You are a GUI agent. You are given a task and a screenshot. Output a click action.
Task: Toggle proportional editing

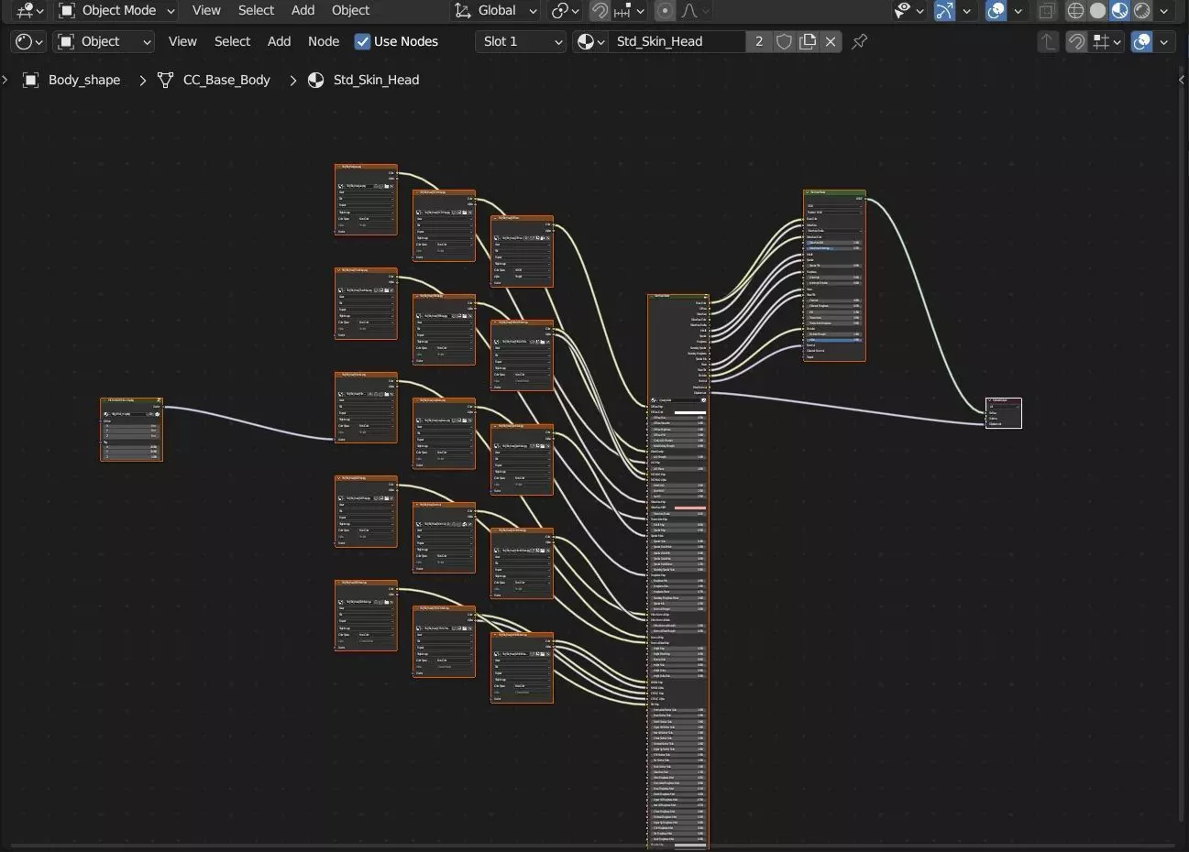(666, 10)
